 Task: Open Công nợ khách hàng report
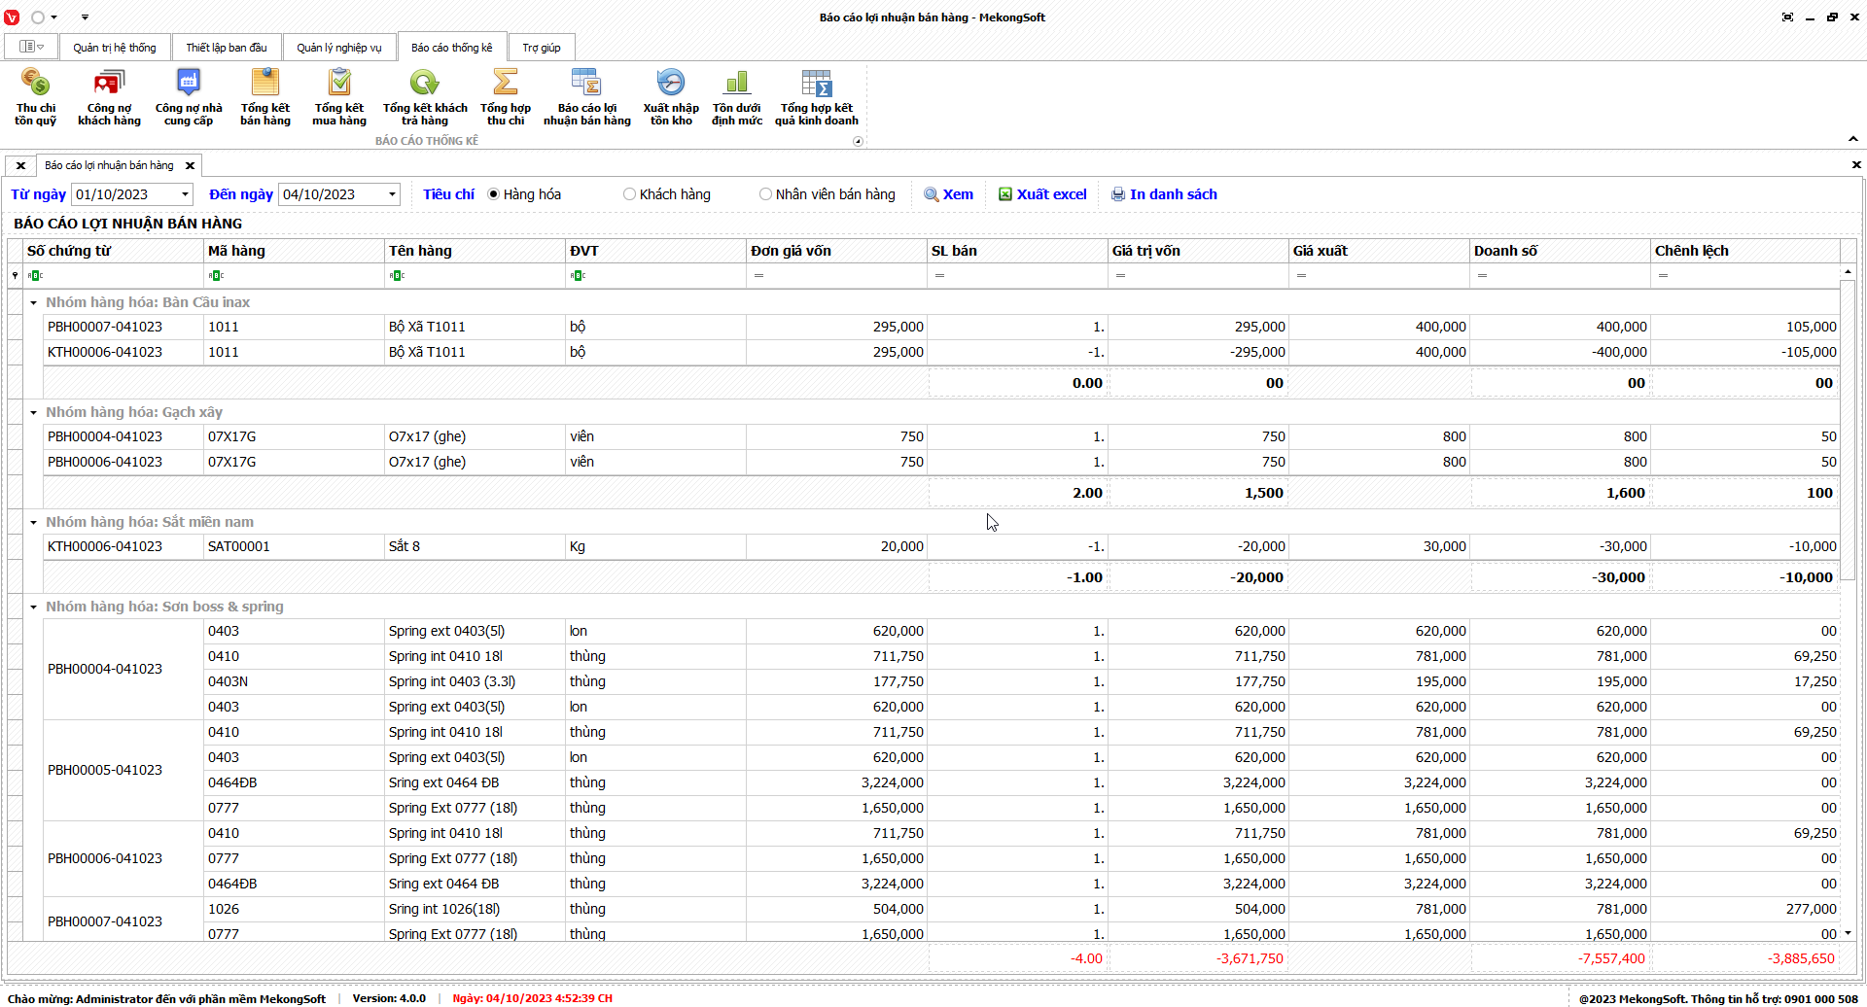coord(109,96)
